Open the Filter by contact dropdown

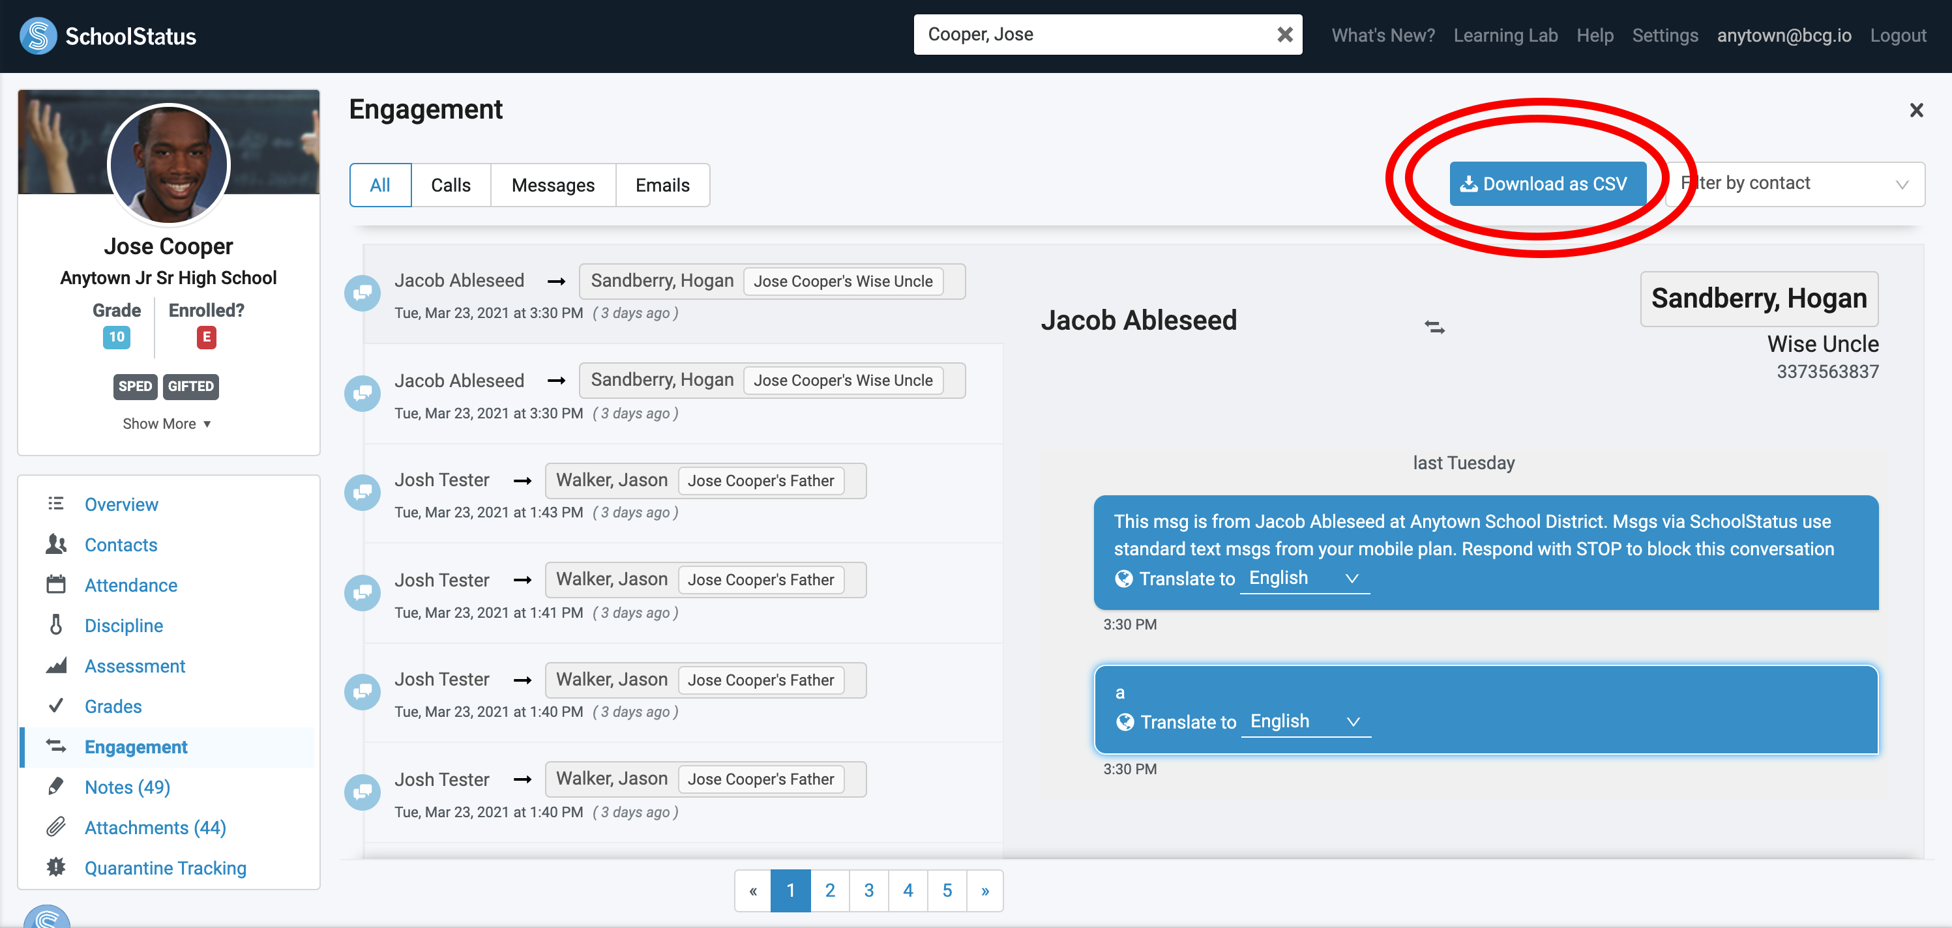1794,184
